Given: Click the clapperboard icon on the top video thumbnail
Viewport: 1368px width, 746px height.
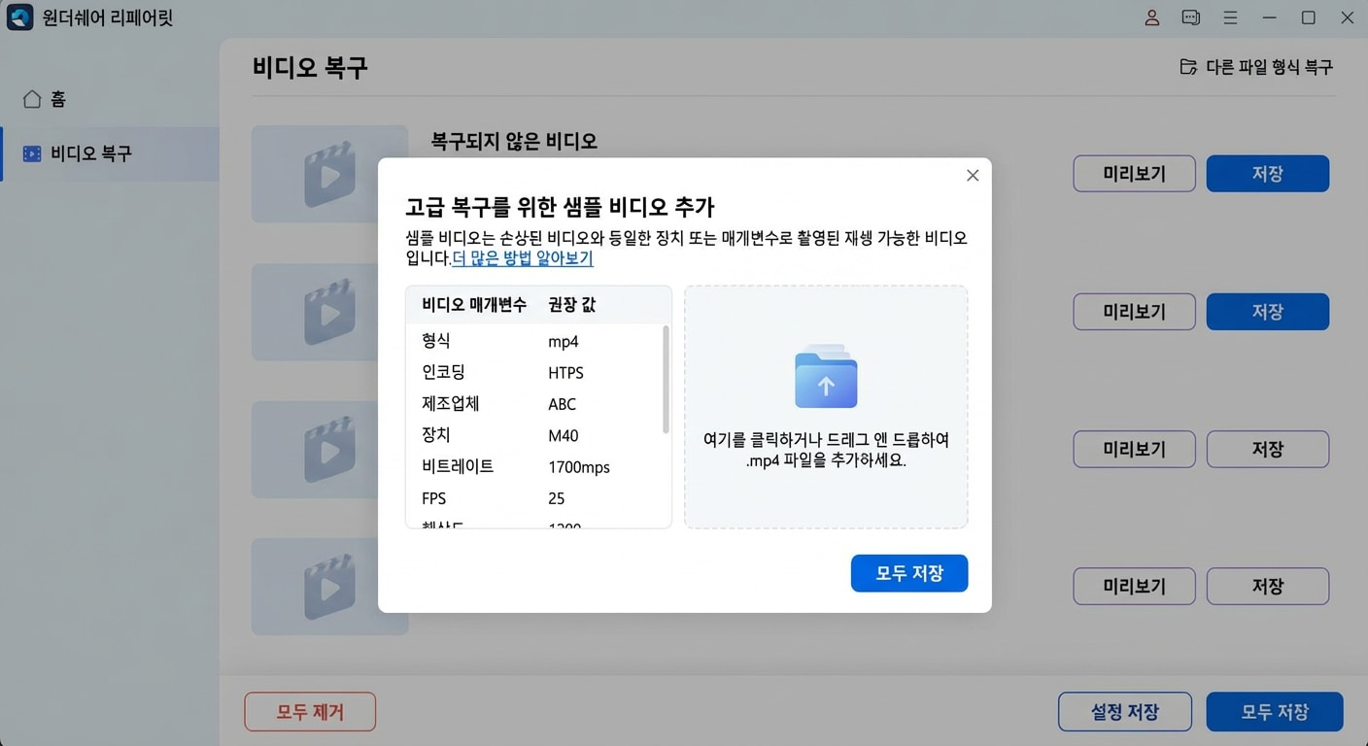Looking at the screenshot, I should tap(330, 173).
